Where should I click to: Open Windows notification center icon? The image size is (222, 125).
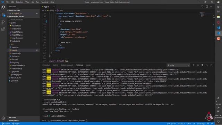tap(218, 122)
